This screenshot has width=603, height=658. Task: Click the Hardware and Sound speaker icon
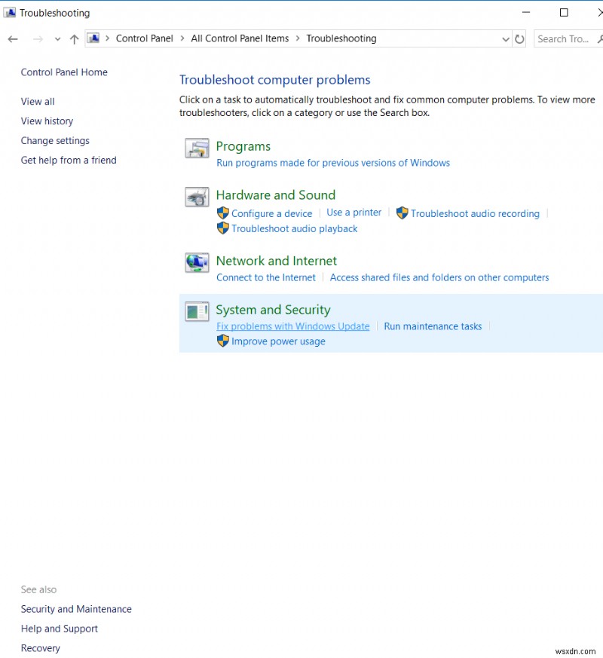click(x=197, y=197)
